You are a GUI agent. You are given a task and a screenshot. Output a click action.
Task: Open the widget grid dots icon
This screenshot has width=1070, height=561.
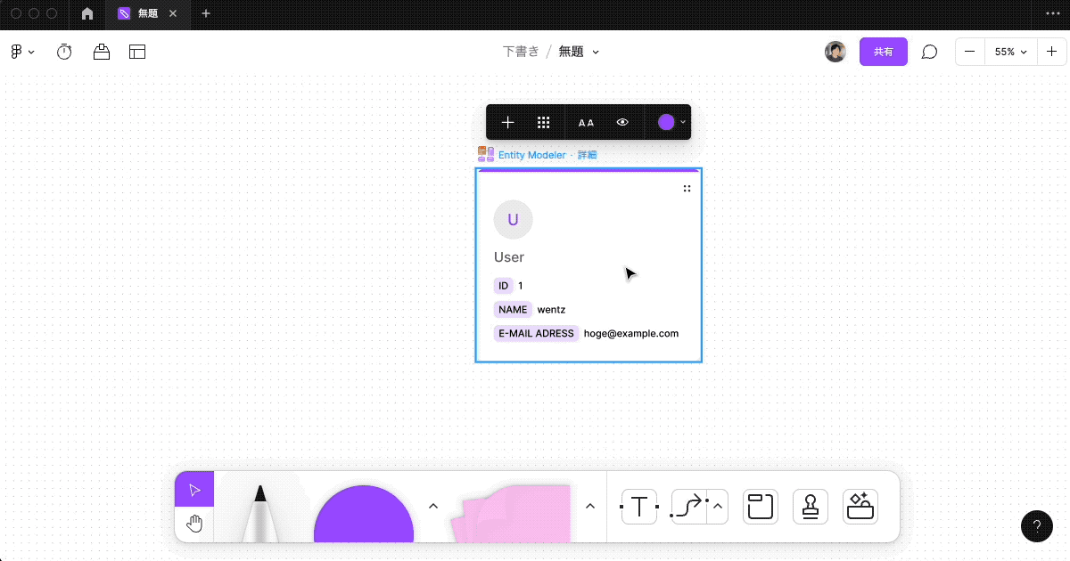click(543, 123)
